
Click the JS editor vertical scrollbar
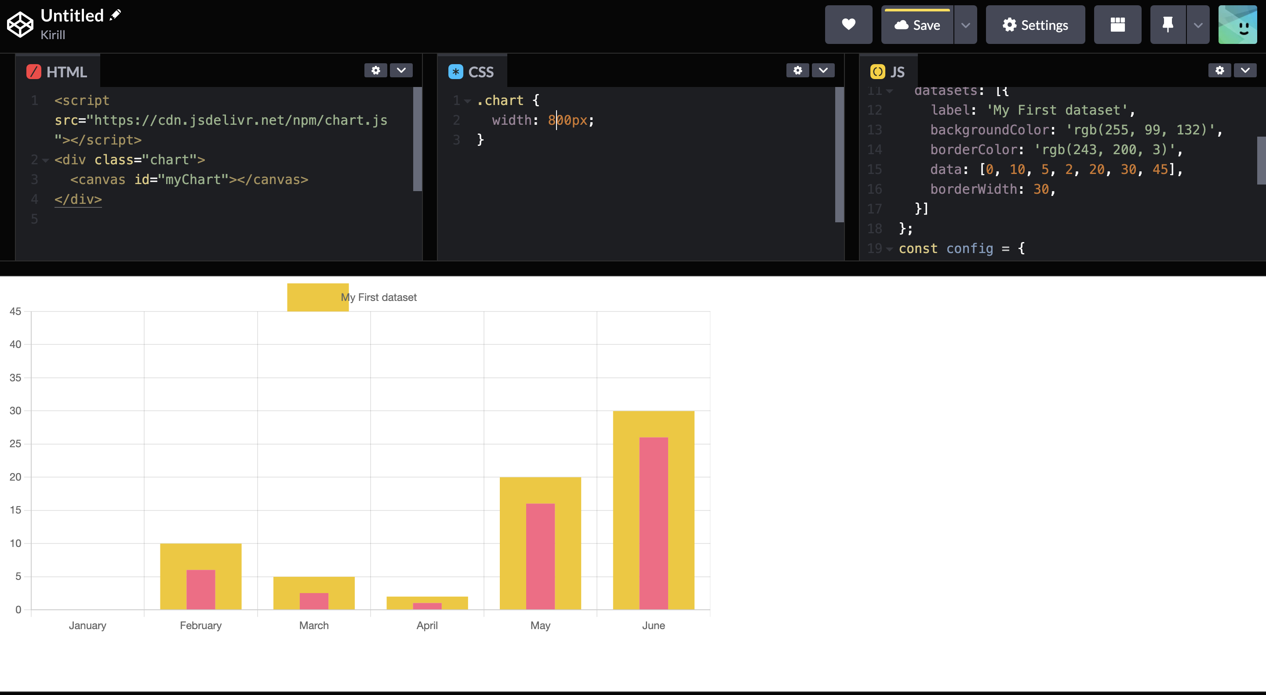pyautogui.click(x=1262, y=160)
